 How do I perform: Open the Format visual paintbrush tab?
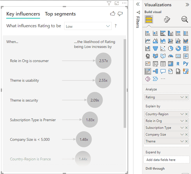click(x=167, y=19)
